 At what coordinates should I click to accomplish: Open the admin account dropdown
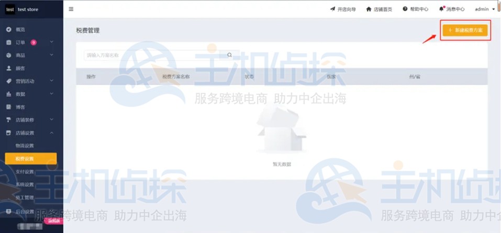tap(485, 9)
